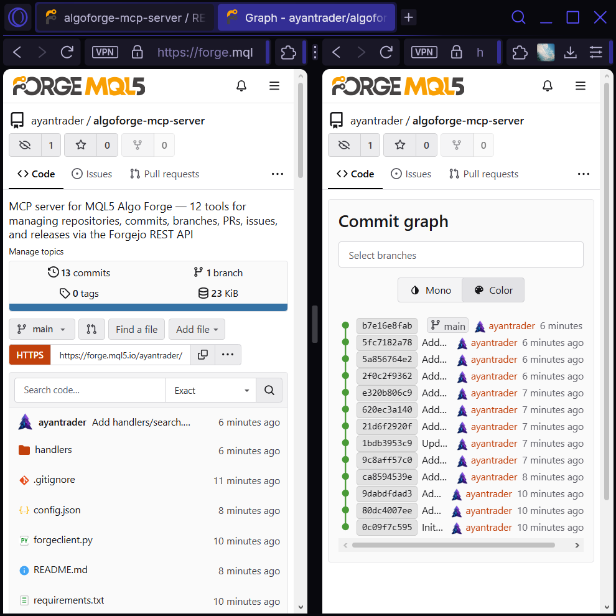Click the left pane scroll down arrow
The height and width of the screenshot is (616, 616).
[x=301, y=607]
